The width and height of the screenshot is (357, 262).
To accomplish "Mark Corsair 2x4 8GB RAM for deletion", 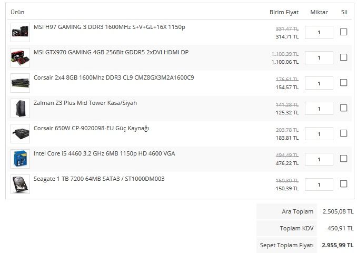I will click(343, 83).
